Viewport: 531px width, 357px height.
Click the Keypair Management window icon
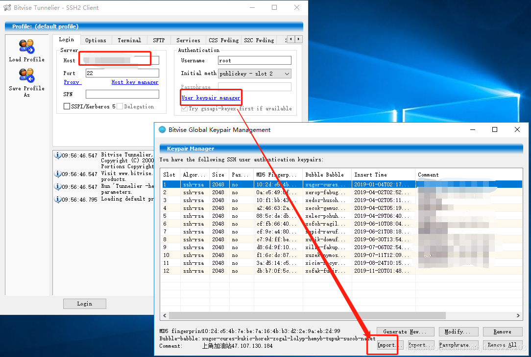tap(162, 129)
